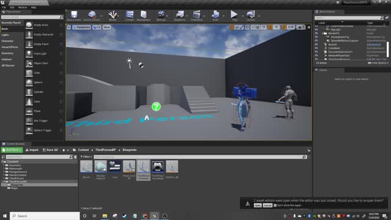Screen dimensions: 391x220
Task: Toggle visibility of the SkyLight actor
Action: click(316, 30)
